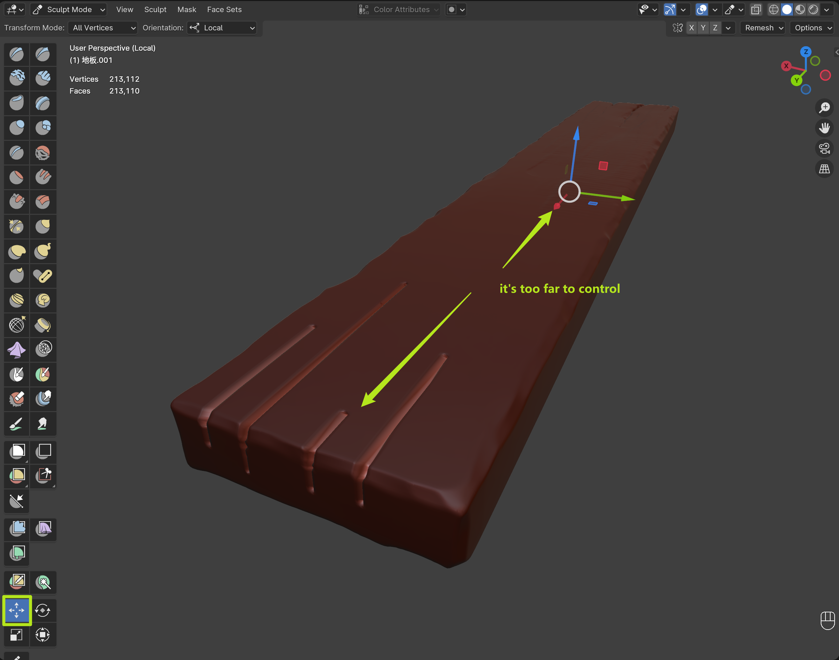Toggle viewport overlays on or off
This screenshot has width=839, height=660.
tap(701, 9)
